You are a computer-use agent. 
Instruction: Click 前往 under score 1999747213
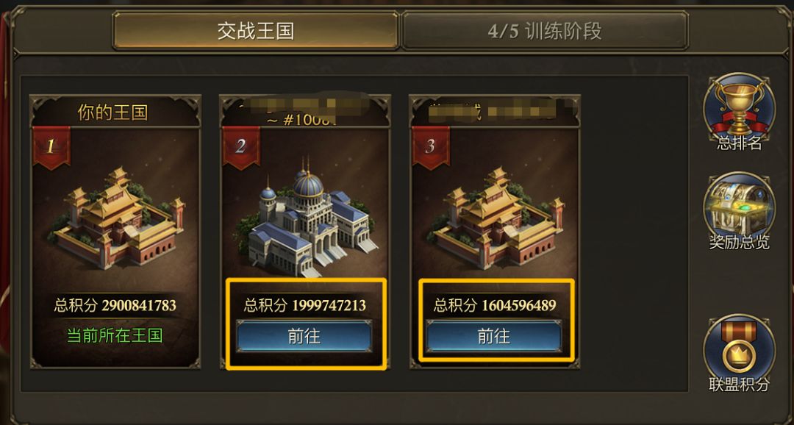tap(304, 336)
